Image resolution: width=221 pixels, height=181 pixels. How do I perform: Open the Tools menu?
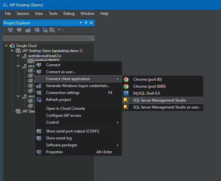pyautogui.click(x=53, y=14)
